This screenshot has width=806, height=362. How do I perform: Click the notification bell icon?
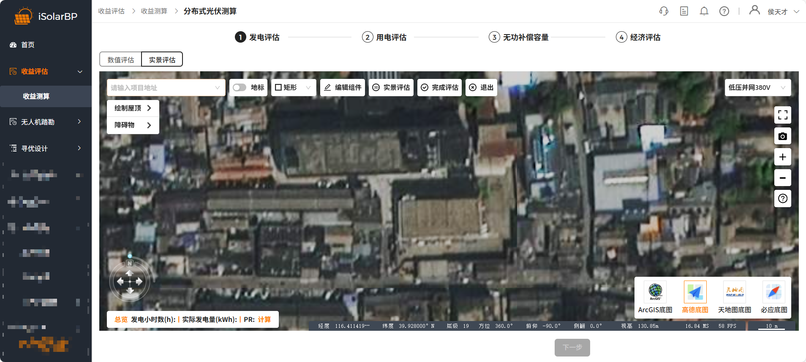(704, 11)
